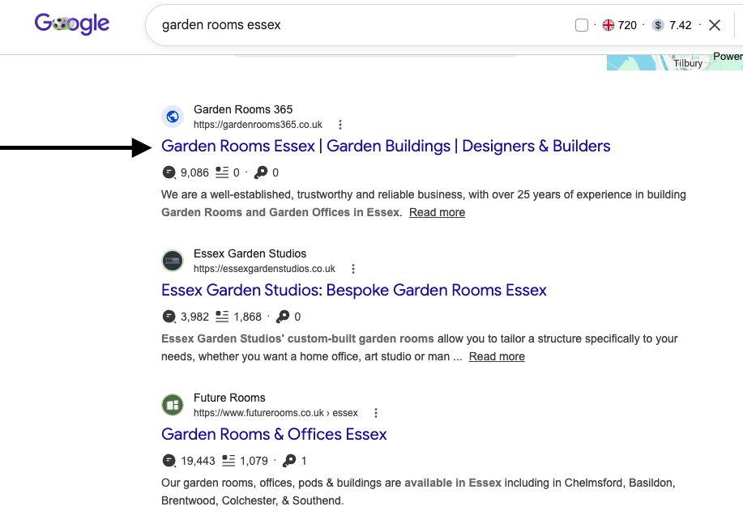Click the 1,868 word count value
743x532 pixels.
[x=247, y=317]
